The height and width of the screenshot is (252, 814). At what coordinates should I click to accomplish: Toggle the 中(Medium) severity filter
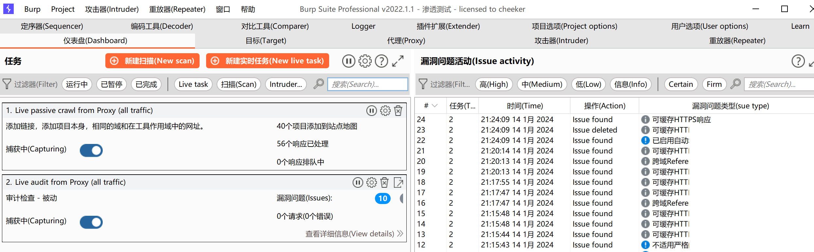pos(542,84)
